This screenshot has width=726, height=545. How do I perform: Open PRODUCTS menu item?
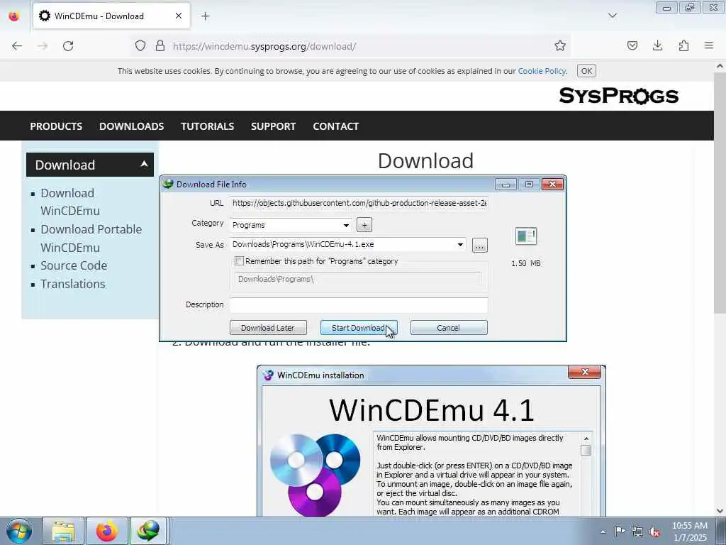tap(56, 126)
